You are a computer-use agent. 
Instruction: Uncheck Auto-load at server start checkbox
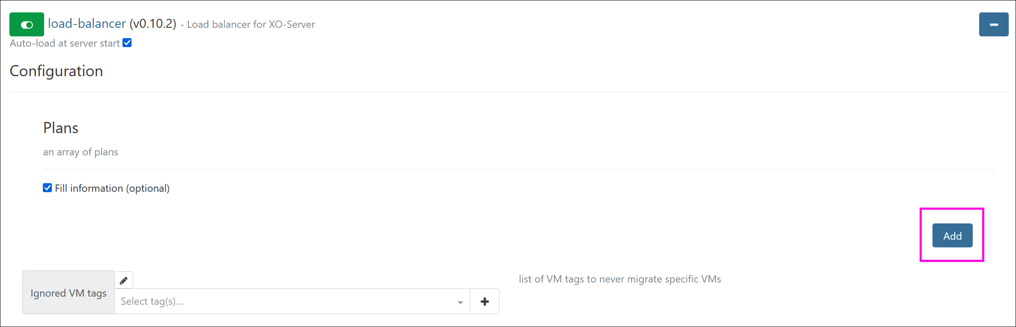pos(127,43)
